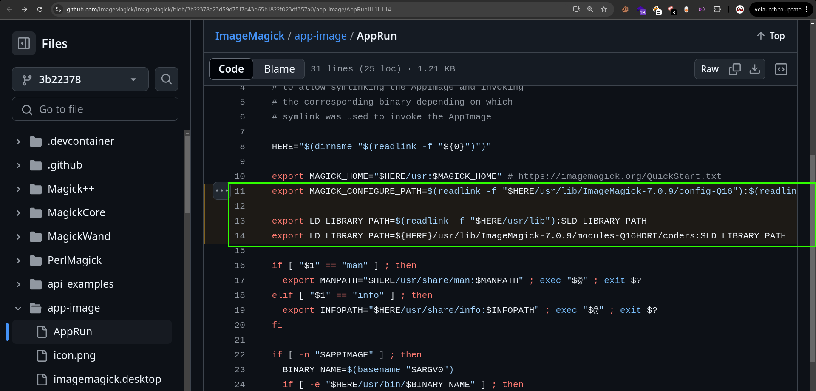Bookmark this page with the star icon
This screenshot has height=391, width=816.
(x=604, y=9)
